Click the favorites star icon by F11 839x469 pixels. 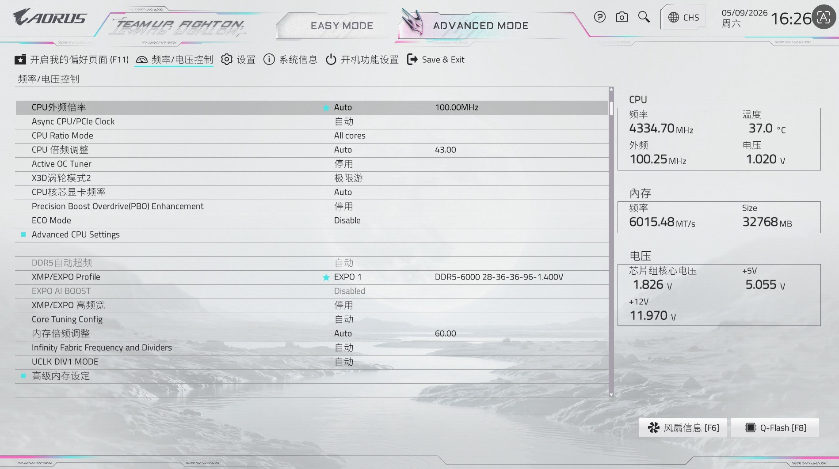point(20,60)
